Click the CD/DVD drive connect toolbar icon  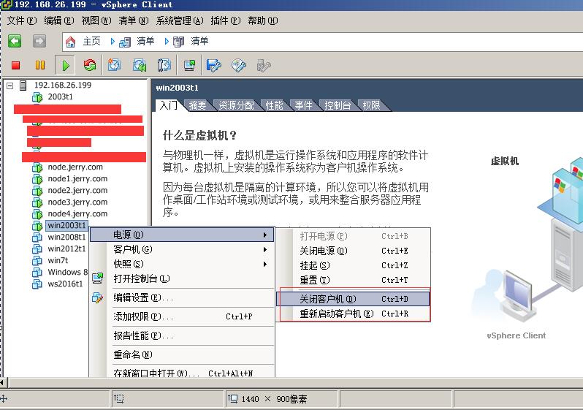[x=239, y=66]
